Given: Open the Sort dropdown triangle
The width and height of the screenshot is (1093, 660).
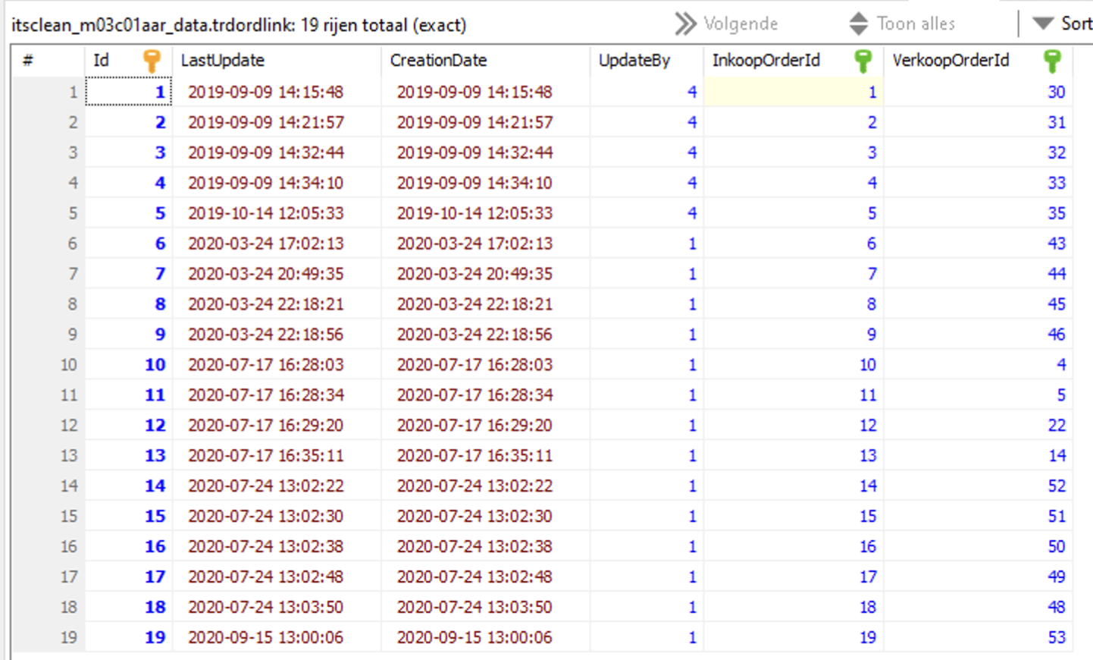Looking at the screenshot, I should pyautogui.click(x=1043, y=24).
